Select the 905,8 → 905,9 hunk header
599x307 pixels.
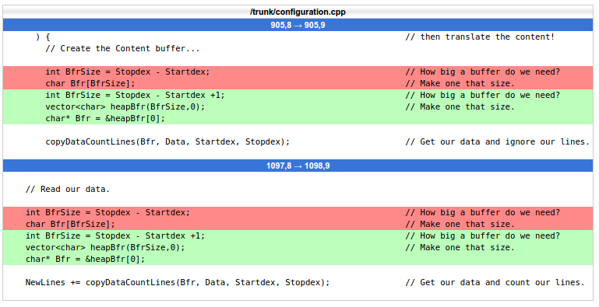(298, 25)
